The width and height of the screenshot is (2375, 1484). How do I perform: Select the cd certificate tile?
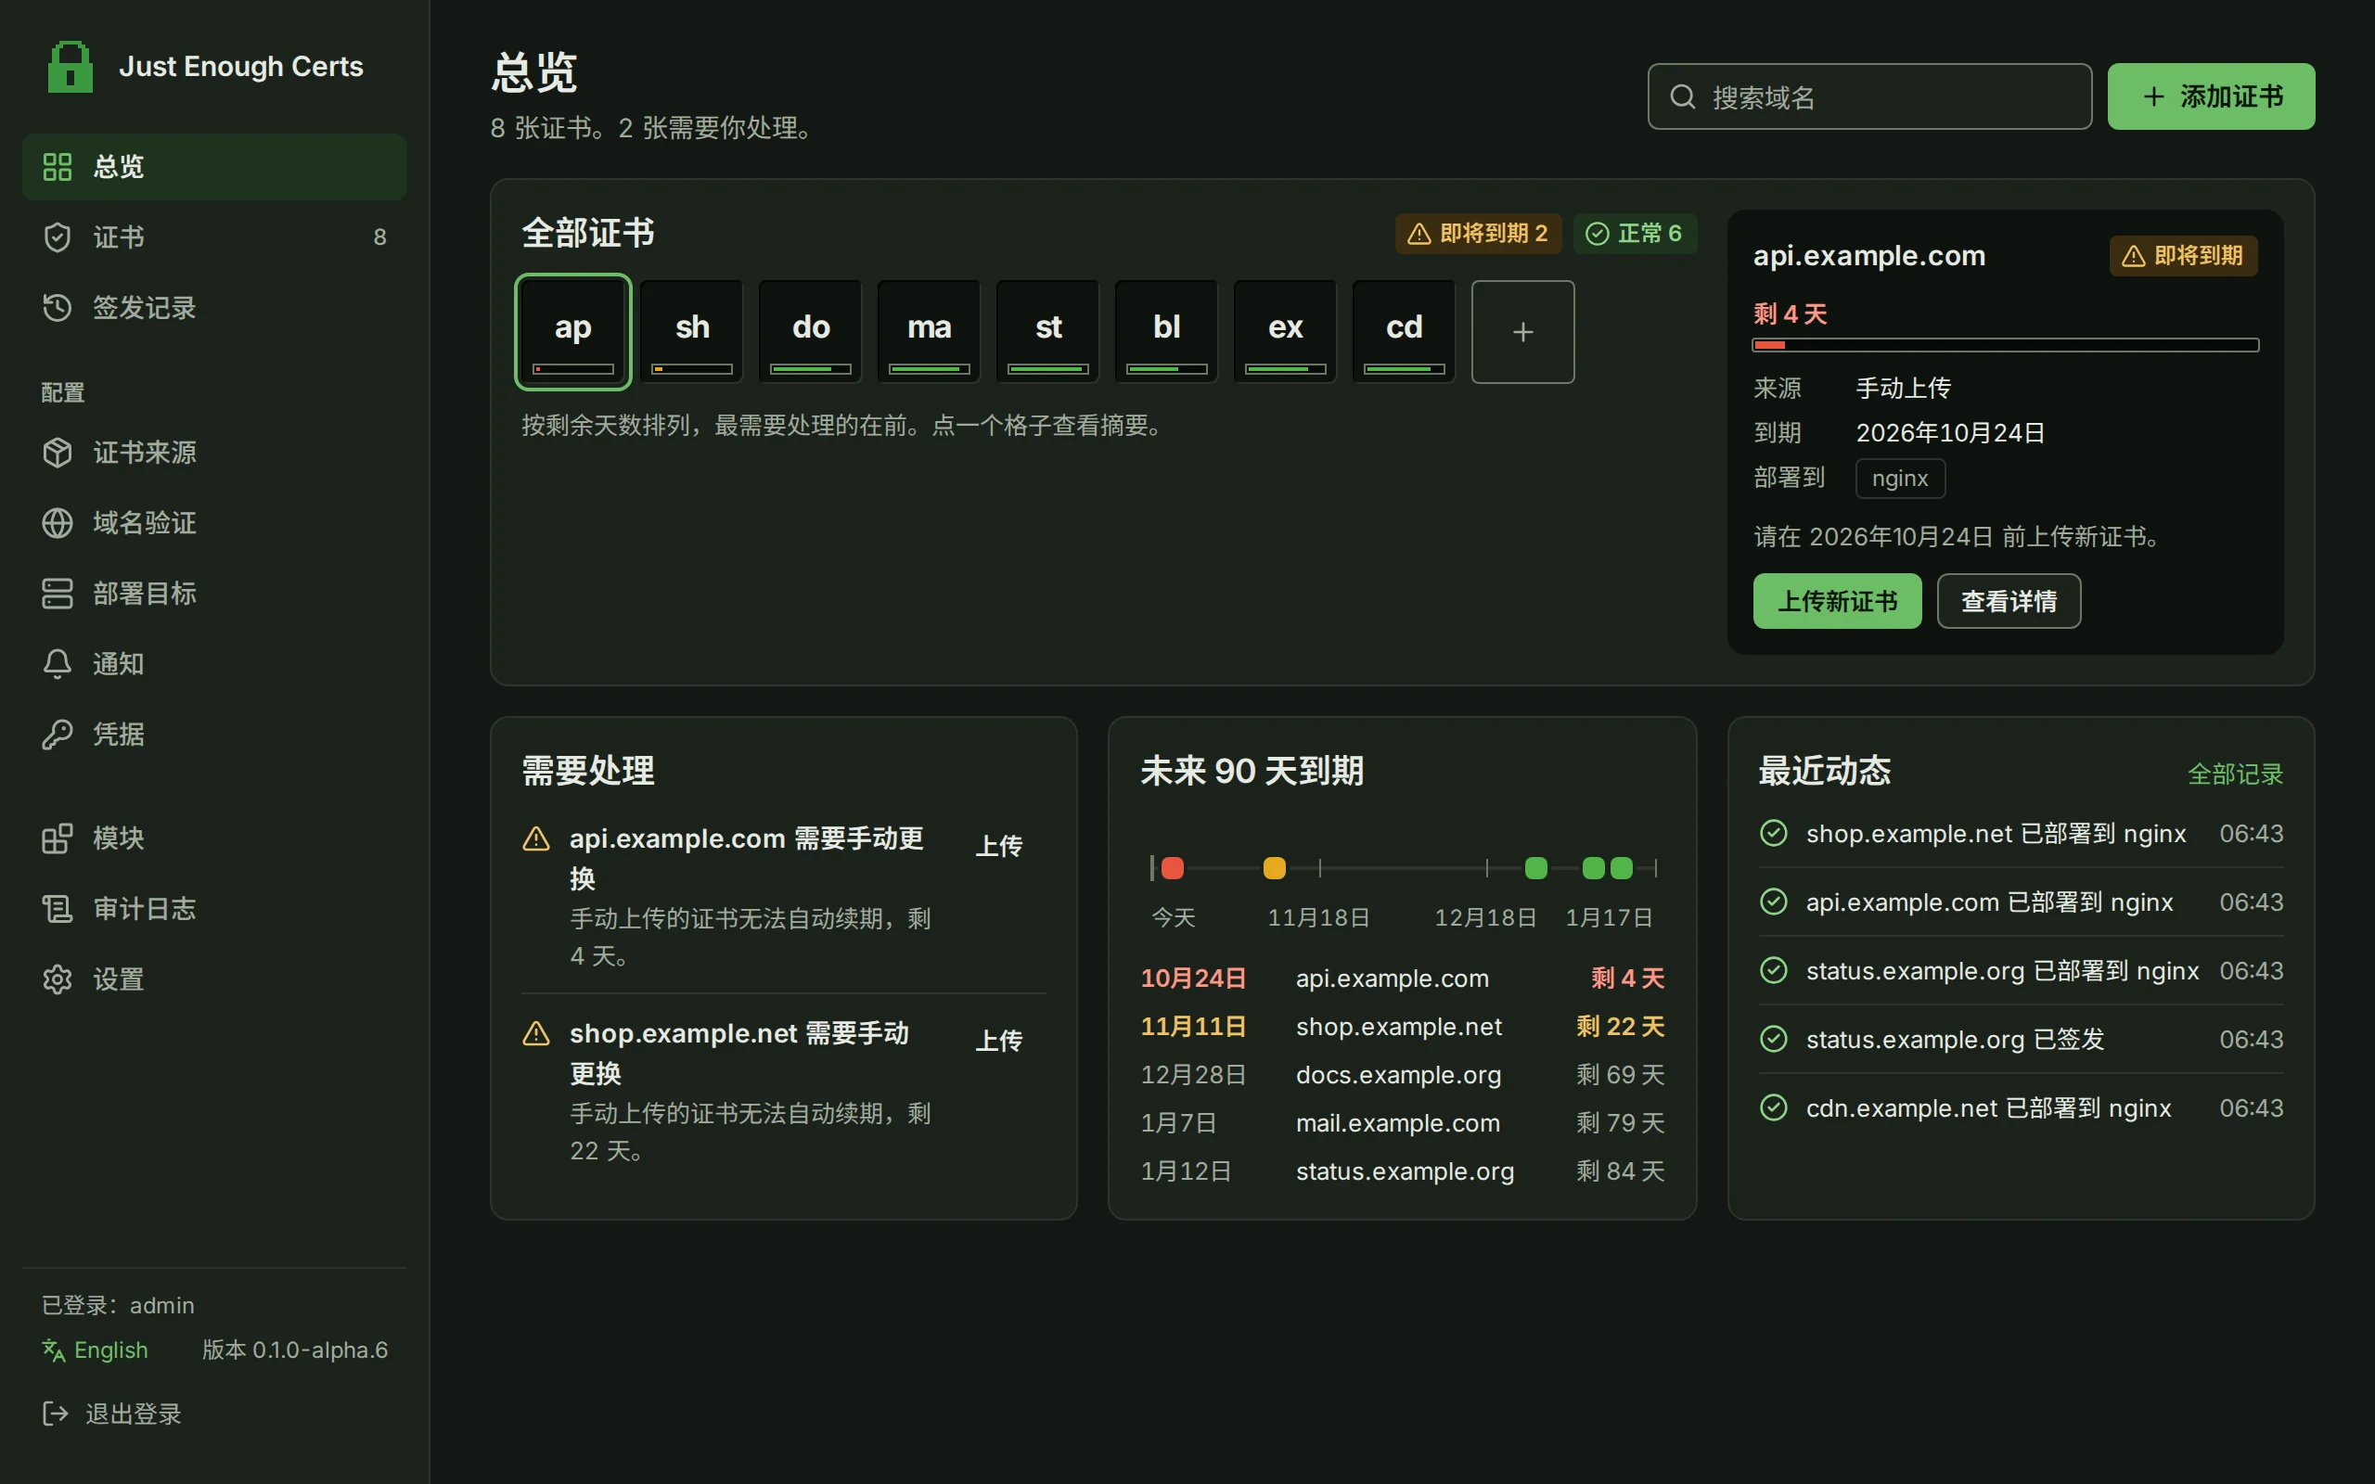pyautogui.click(x=1405, y=332)
